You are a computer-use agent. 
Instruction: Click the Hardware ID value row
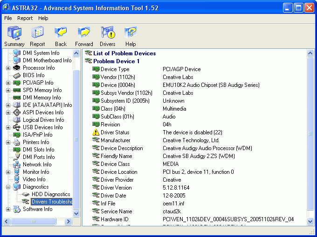point(228,219)
